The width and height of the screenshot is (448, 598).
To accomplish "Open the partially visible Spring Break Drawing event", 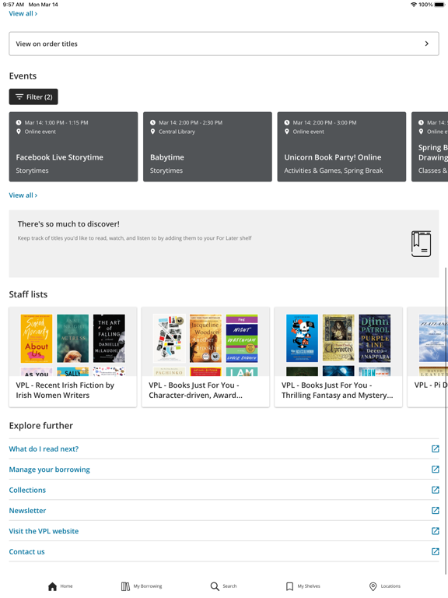I will pyautogui.click(x=429, y=147).
